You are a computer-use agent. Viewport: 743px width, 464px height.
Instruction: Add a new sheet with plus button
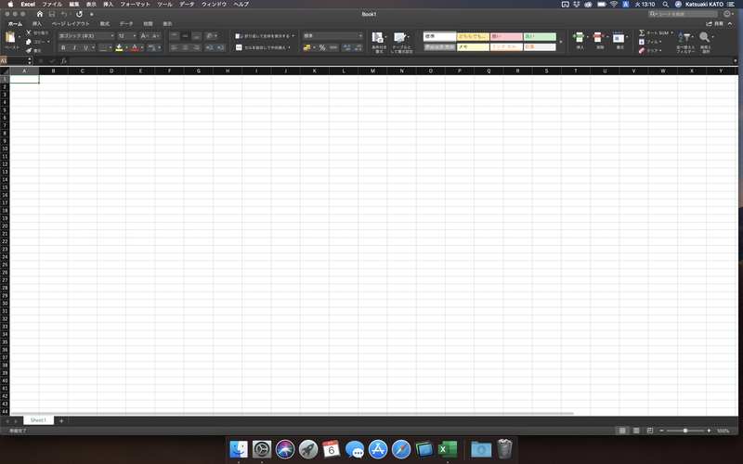coord(61,420)
